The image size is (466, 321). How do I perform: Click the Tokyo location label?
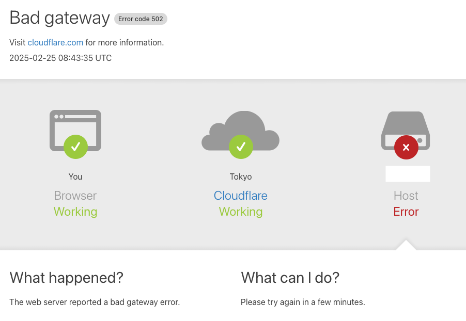point(241,176)
